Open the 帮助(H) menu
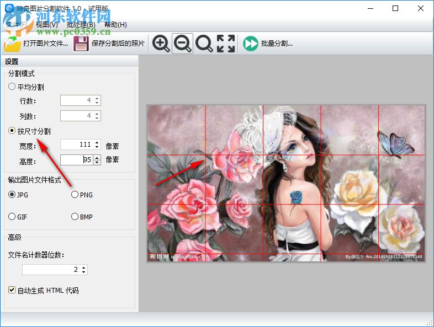Image resolution: width=434 pixels, height=327 pixels. (x=115, y=25)
